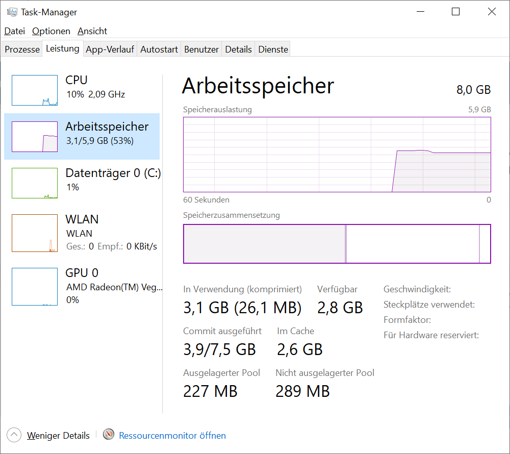Switch to the Prozesse tab
This screenshot has width=510, height=454.
22,49
